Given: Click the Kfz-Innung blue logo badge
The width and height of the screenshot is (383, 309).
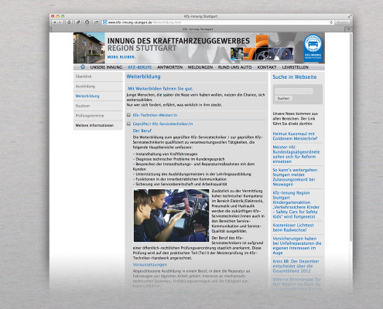Looking at the screenshot, I should tap(313, 47).
